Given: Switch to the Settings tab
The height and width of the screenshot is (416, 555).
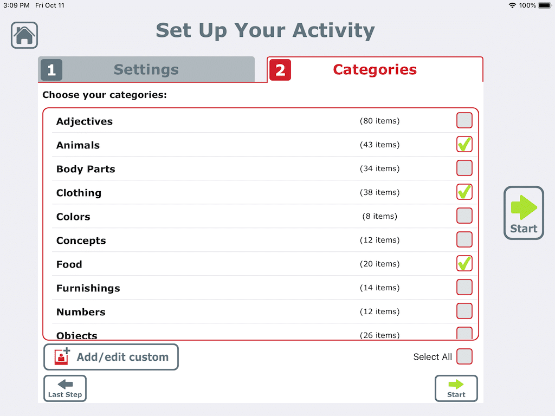Looking at the screenshot, I should 146,69.
